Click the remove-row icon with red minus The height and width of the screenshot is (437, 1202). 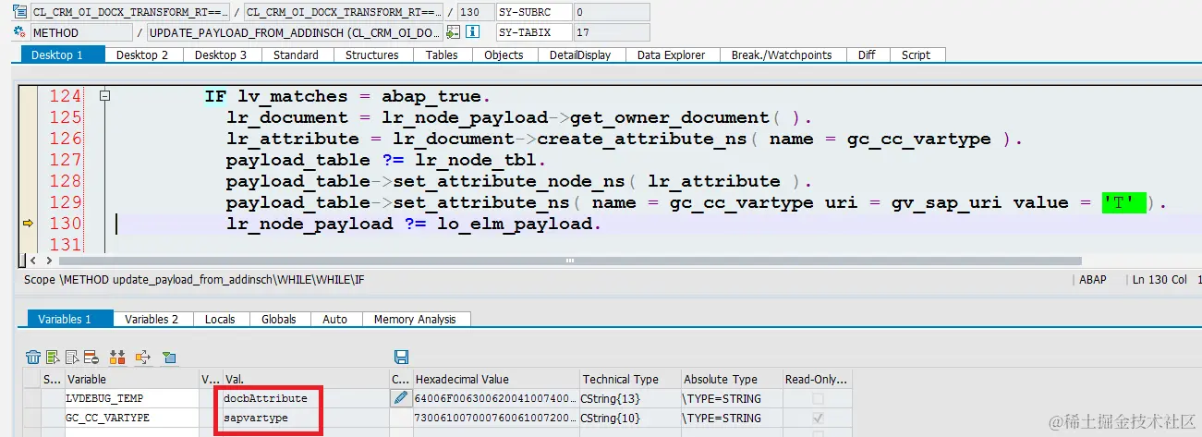pos(91,357)
